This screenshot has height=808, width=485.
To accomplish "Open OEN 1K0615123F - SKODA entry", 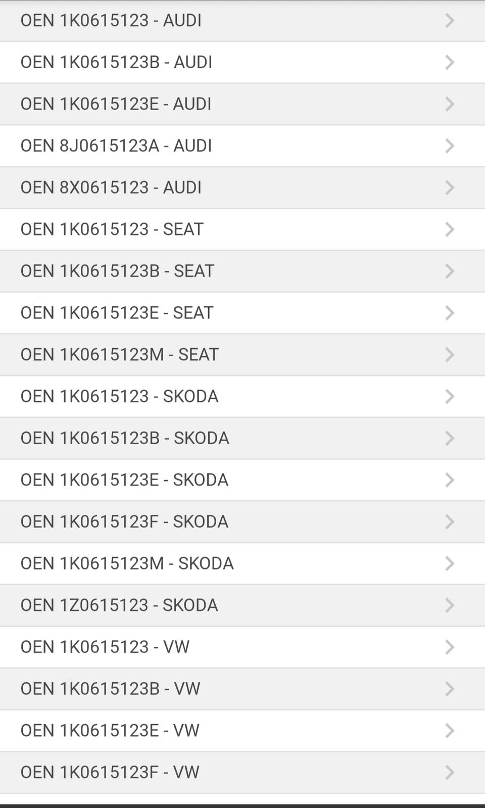I will 124,521.
